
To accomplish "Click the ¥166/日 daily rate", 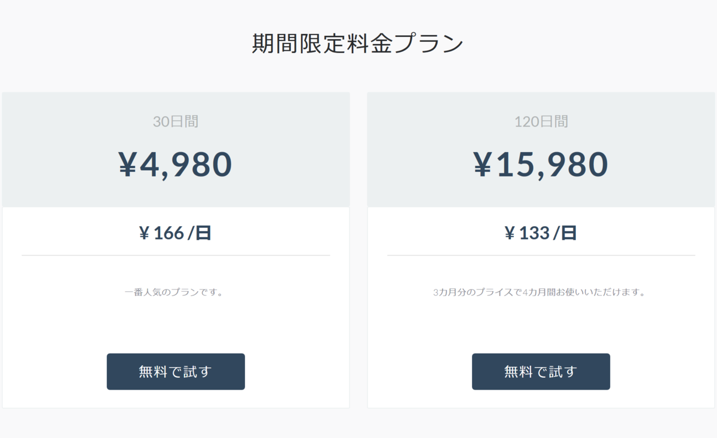I will (175, 233).
